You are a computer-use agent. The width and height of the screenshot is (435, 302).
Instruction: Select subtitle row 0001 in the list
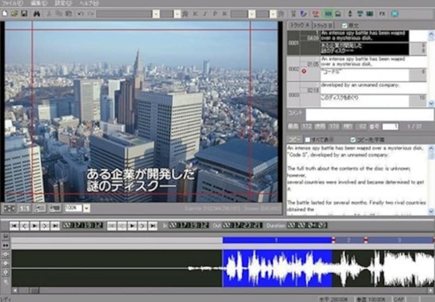[x=357, y=43]
